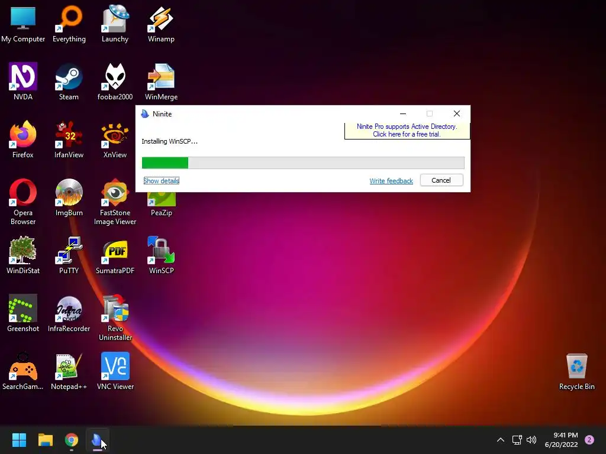Select the Launchy desktop shortcut

click(115, 24)
